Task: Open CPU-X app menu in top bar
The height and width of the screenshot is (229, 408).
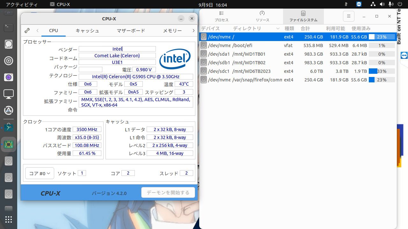Action: (x=60, y=4)
